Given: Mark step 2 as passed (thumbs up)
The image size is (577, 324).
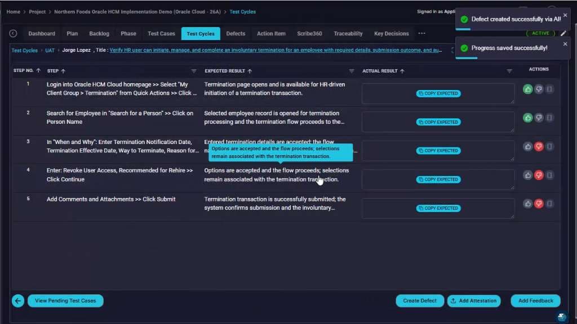Looking at the screenshot, I should 527,118.
